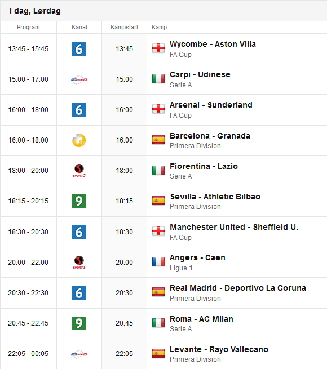327x369 pixels.
Task: Click the France flag next to Angers - Caen
Action: tap(158, 261)
